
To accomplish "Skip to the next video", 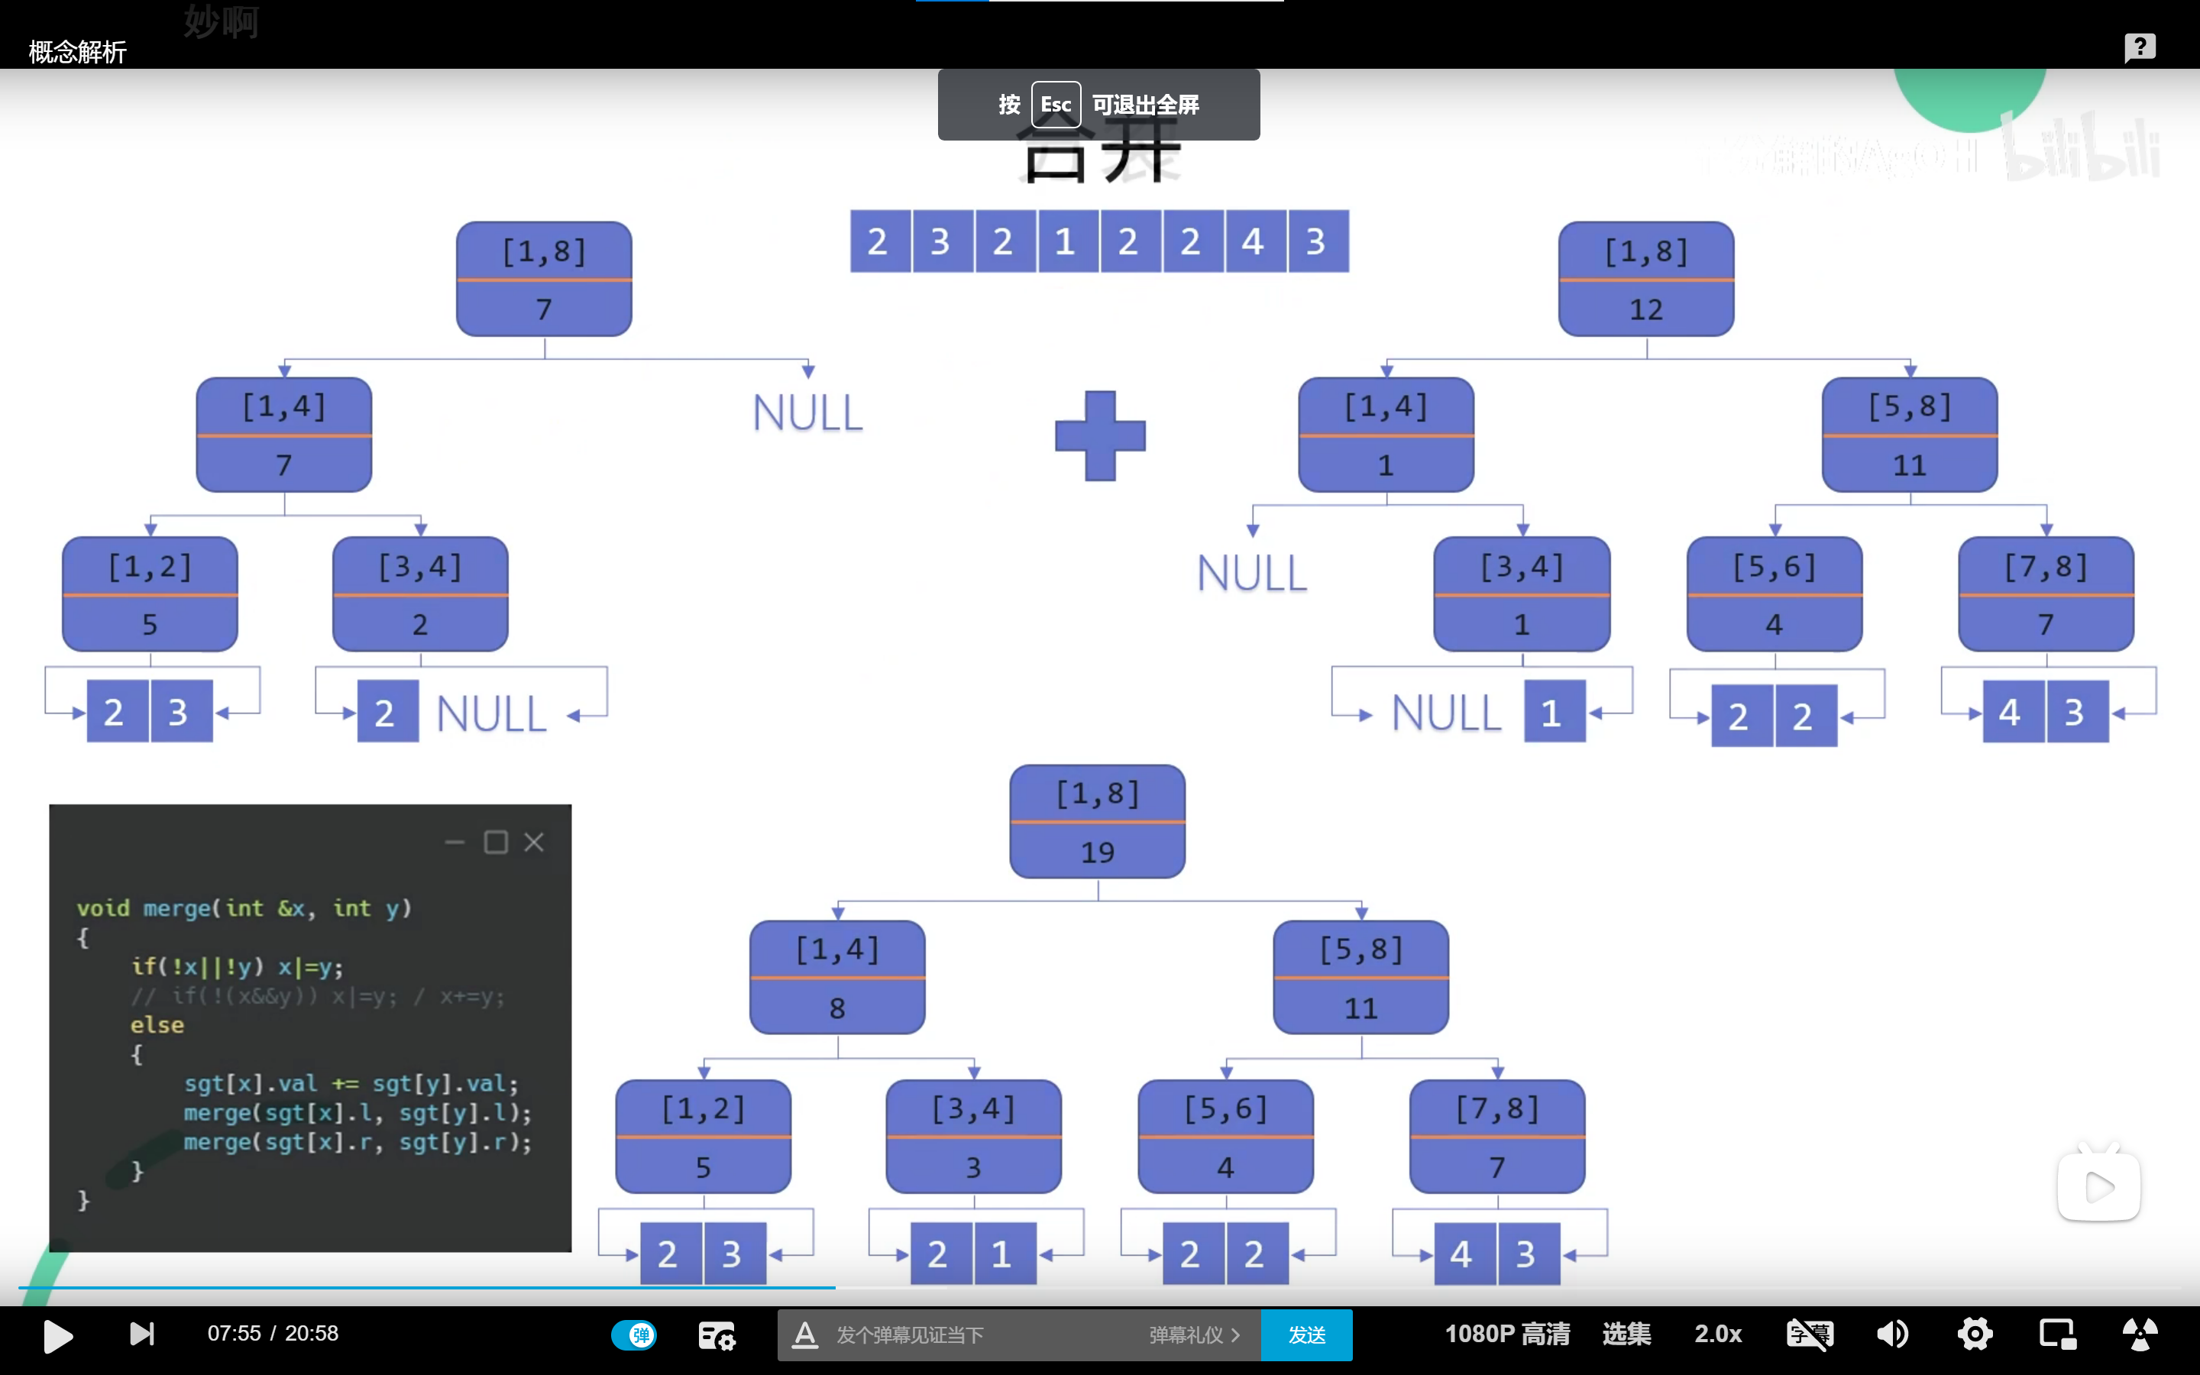I will click(142, 1334).
